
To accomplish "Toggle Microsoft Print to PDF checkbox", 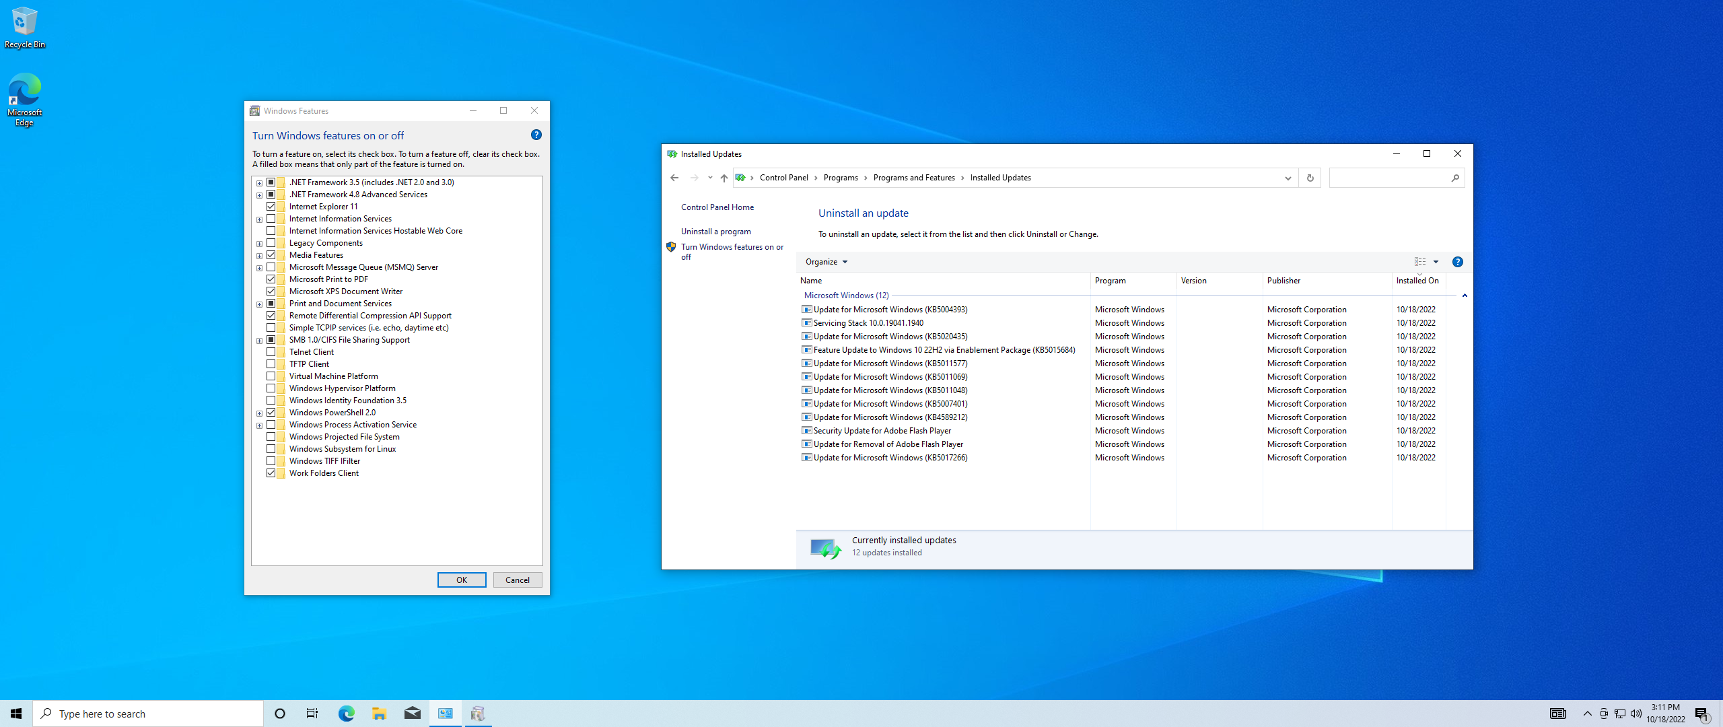I will coord(271,279).
